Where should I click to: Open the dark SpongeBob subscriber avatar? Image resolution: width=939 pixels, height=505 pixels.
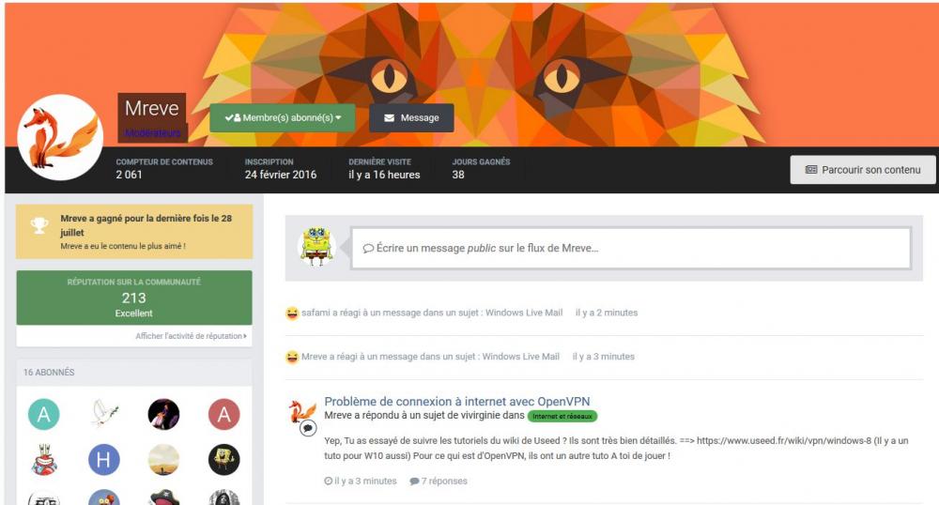(224, 460)
